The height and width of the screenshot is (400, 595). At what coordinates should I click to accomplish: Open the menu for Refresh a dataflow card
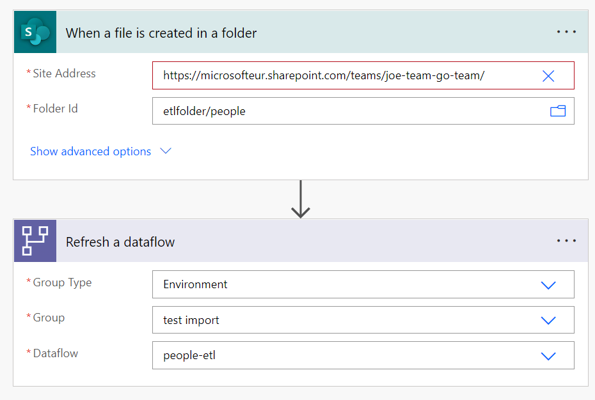(566, 241)
